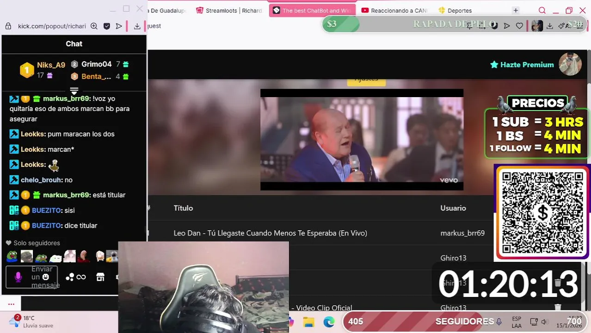Select the Leo Dan - Tú Llegaste song row
This screenshot has width=591, height=333.
pos(270,233)
